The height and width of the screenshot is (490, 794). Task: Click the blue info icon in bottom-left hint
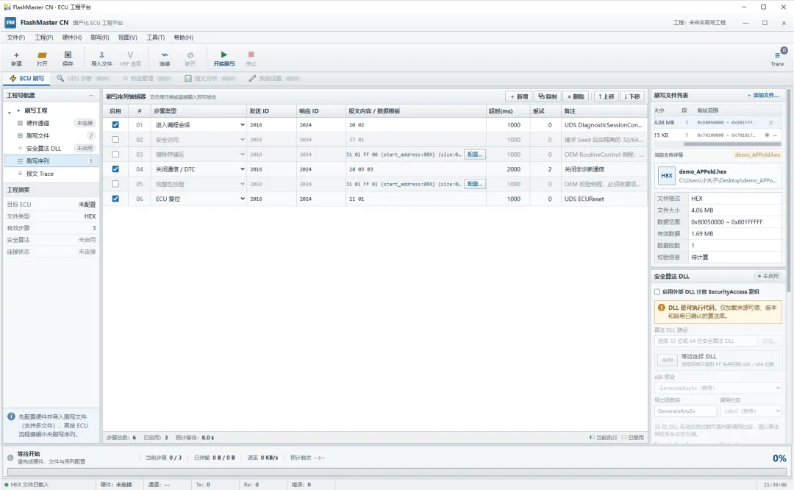[x=11, y=416]
